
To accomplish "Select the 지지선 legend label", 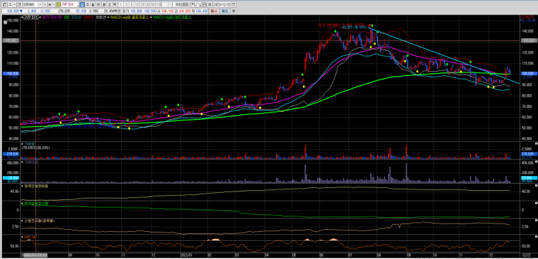I will click(x=76, y=17).
